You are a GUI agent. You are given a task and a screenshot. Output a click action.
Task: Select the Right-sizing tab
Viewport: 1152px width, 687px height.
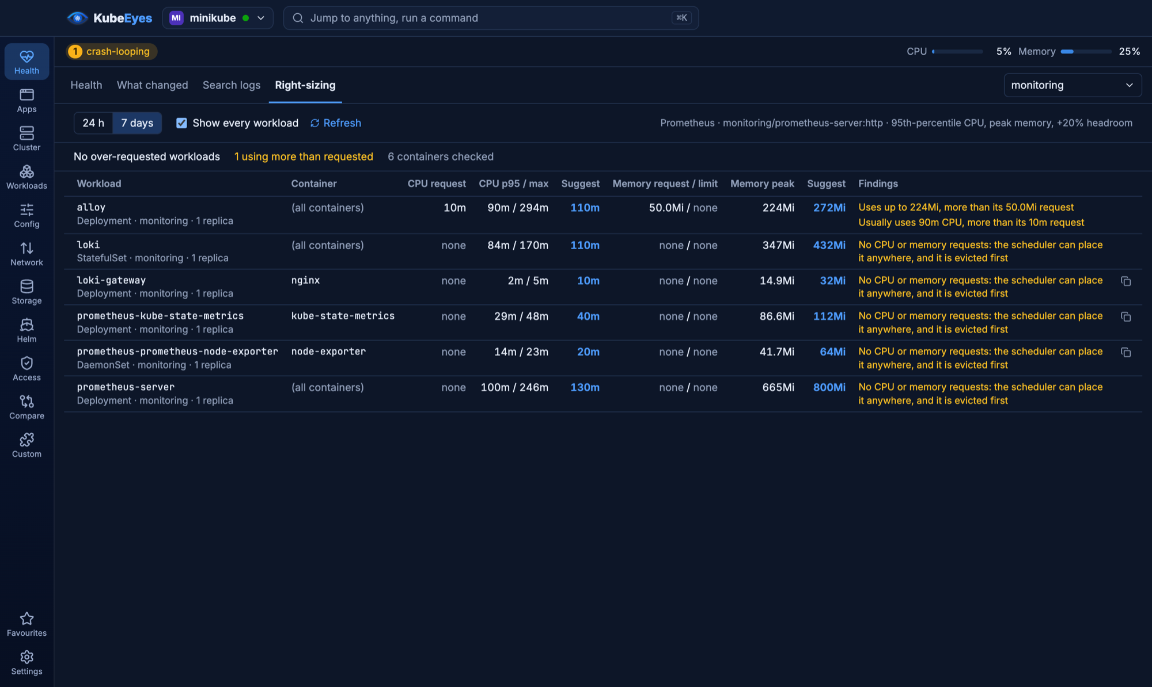[x=305, y=85]
